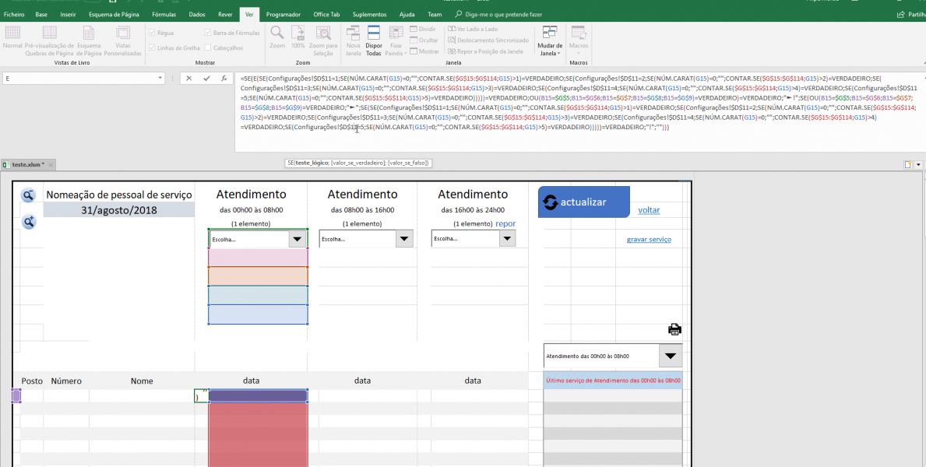Open the Fórmulas ribbon tab
This screenshot has height=467, width=926.
click(164, 14)
